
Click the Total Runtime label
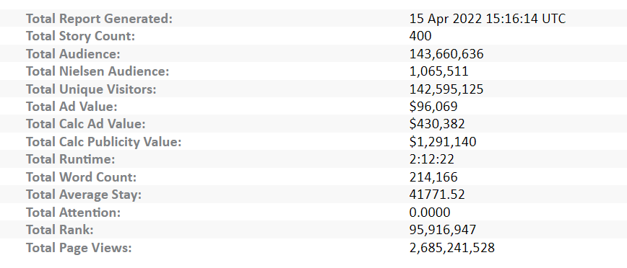pyautogui.click(x=70, y=159)
